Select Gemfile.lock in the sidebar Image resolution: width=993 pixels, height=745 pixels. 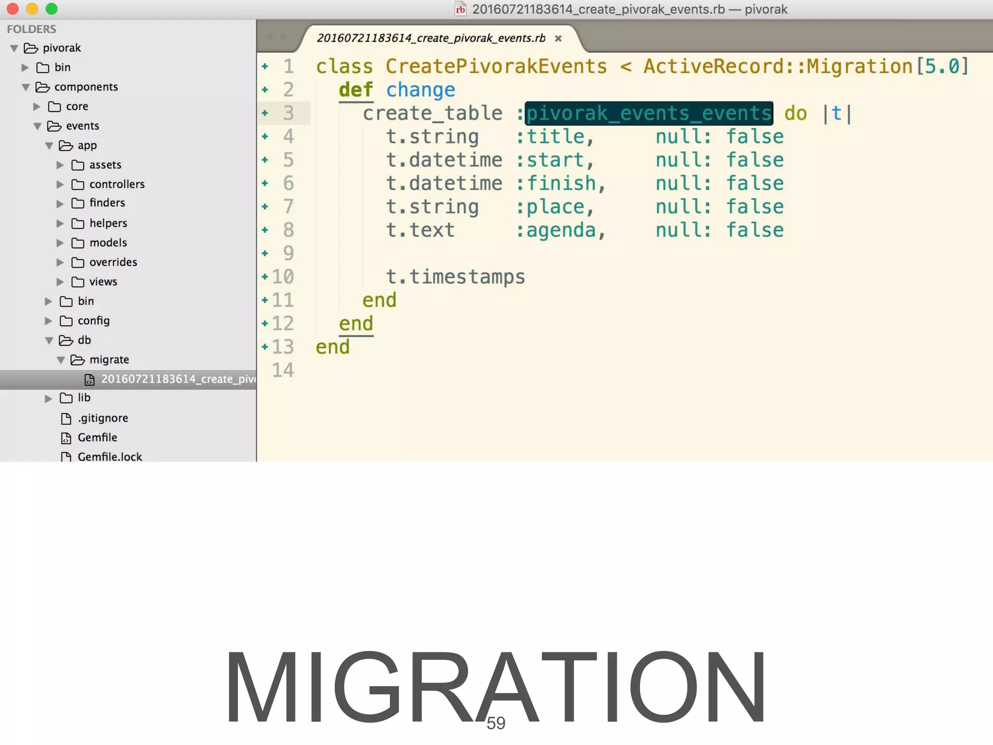coord(110,457)
